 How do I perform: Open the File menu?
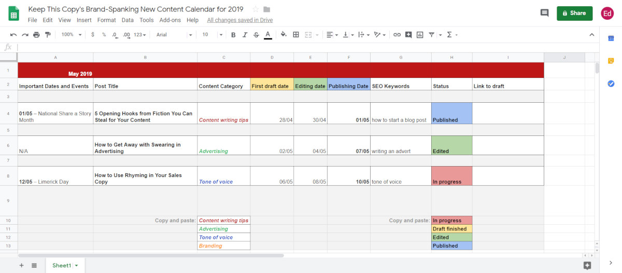tap(33, 20)
